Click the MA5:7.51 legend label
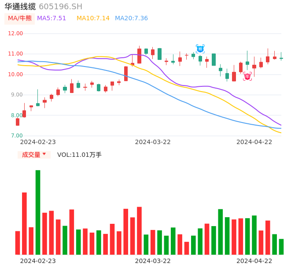This screenshot has width=302, height=267. [52, 19]
